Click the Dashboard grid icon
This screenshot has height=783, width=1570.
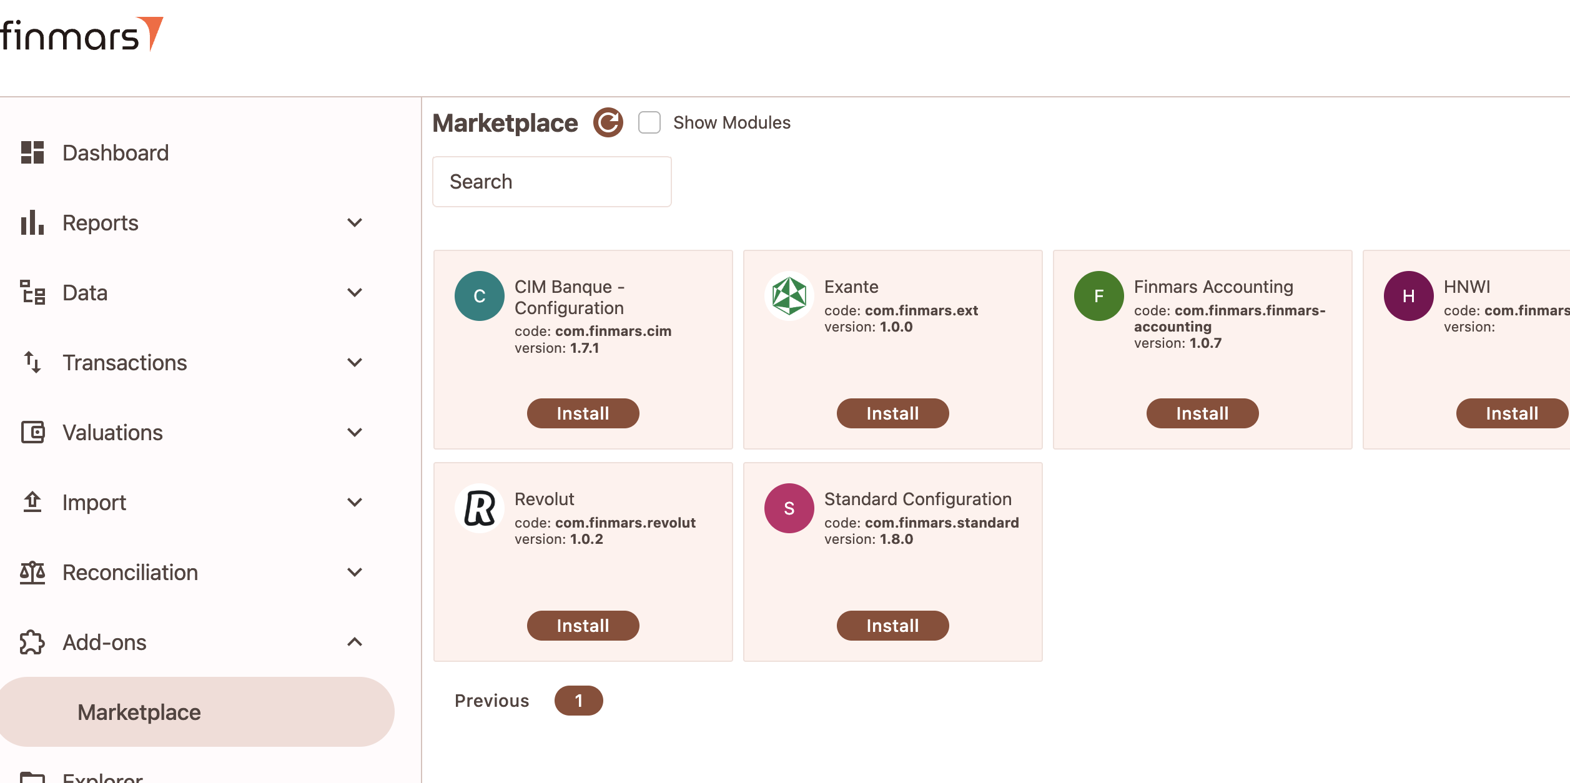(32, 152)
